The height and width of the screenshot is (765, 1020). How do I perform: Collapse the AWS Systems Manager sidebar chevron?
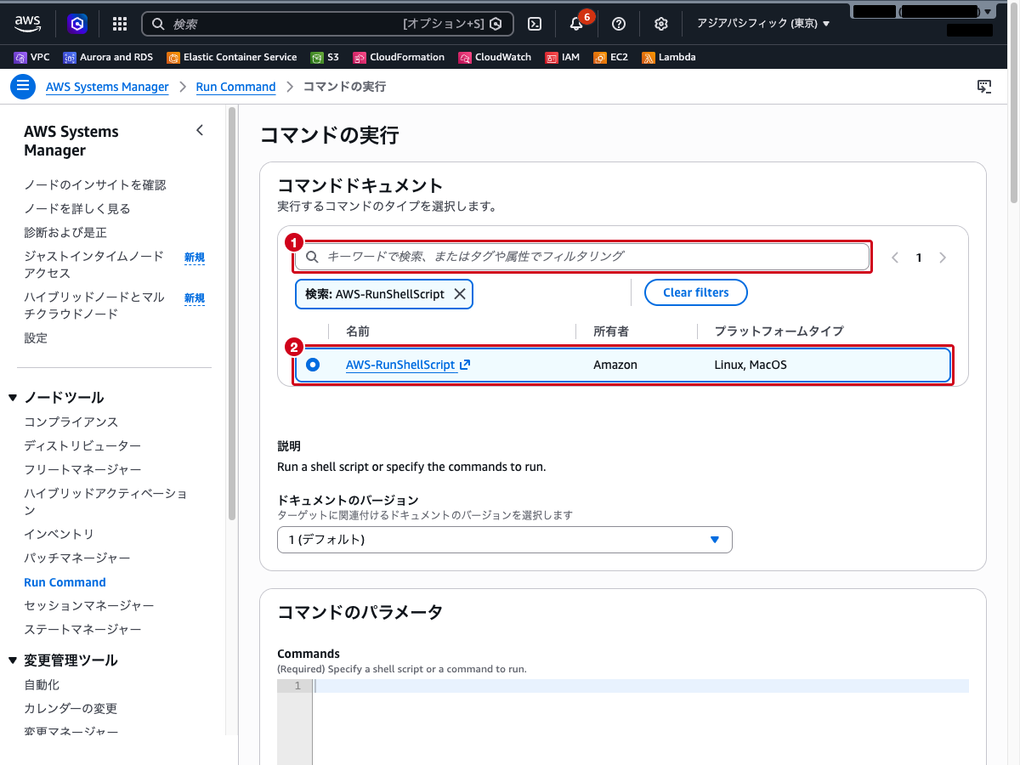point(200,130)
